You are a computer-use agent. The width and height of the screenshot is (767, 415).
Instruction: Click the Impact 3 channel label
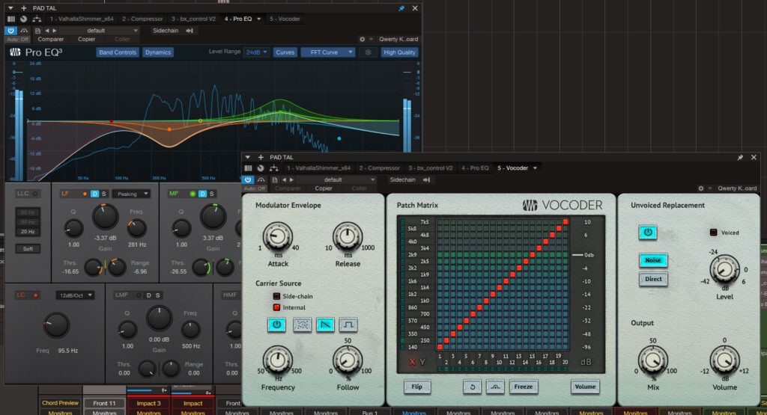pos(148,403)
